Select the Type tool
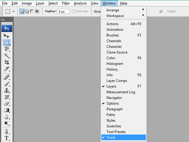The image size is (189, 142). point(7,138)
